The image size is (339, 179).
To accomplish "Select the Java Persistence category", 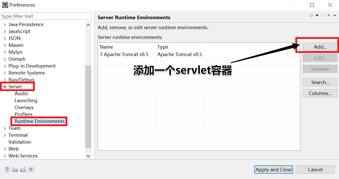I will (x=26, y=24).
